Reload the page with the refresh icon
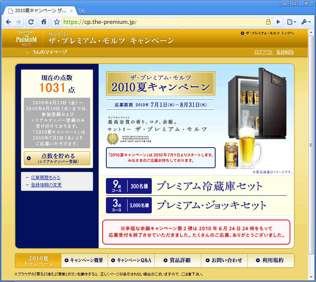Image resolution: width=316 pixels, height=282 pixels. pyautogui.click(x=31, y=22)
